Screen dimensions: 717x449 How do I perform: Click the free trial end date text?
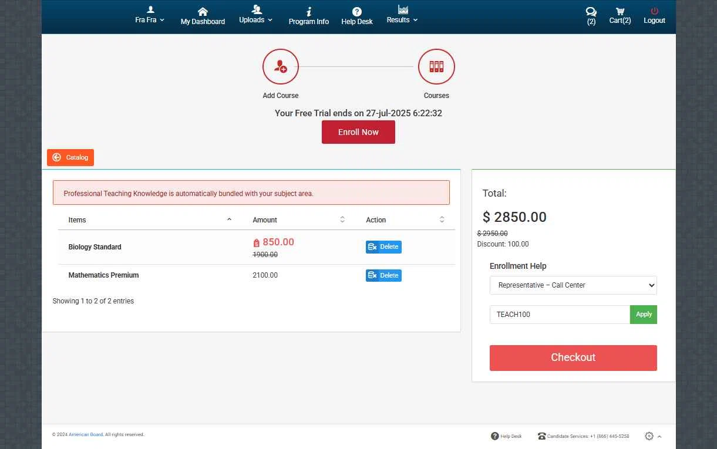coord(358,113)
